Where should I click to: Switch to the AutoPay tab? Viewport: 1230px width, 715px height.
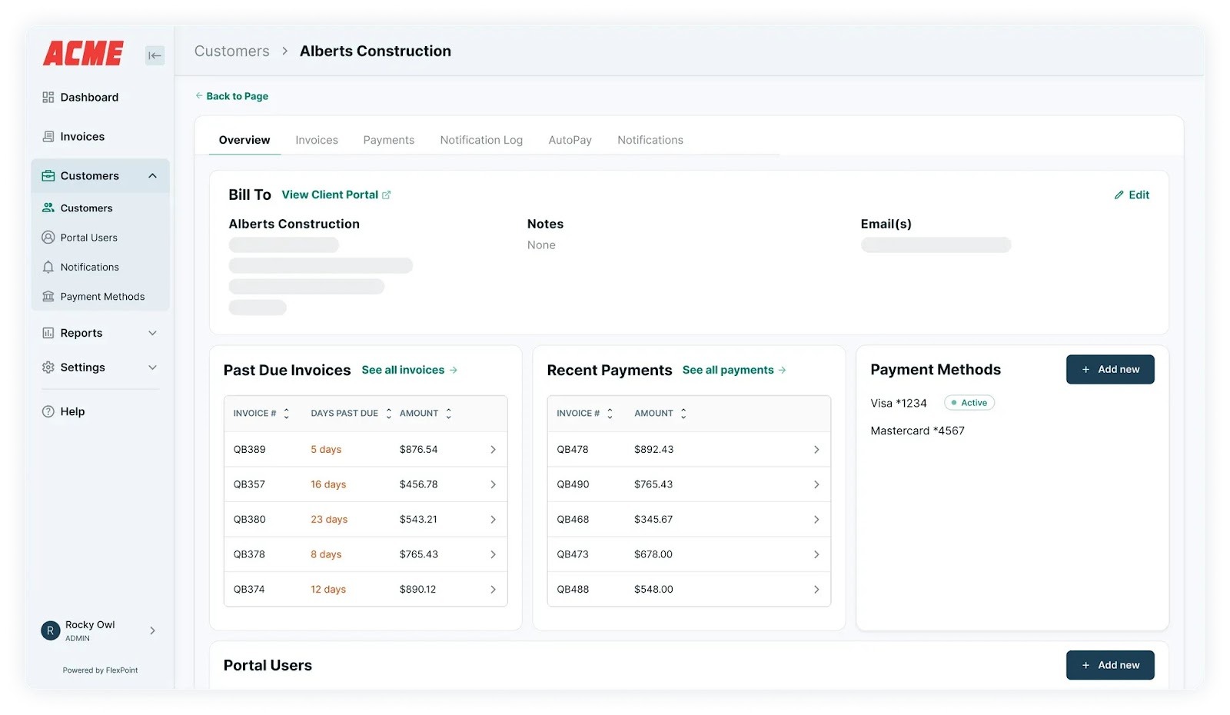pyautogui.click(x=570, y=139)
